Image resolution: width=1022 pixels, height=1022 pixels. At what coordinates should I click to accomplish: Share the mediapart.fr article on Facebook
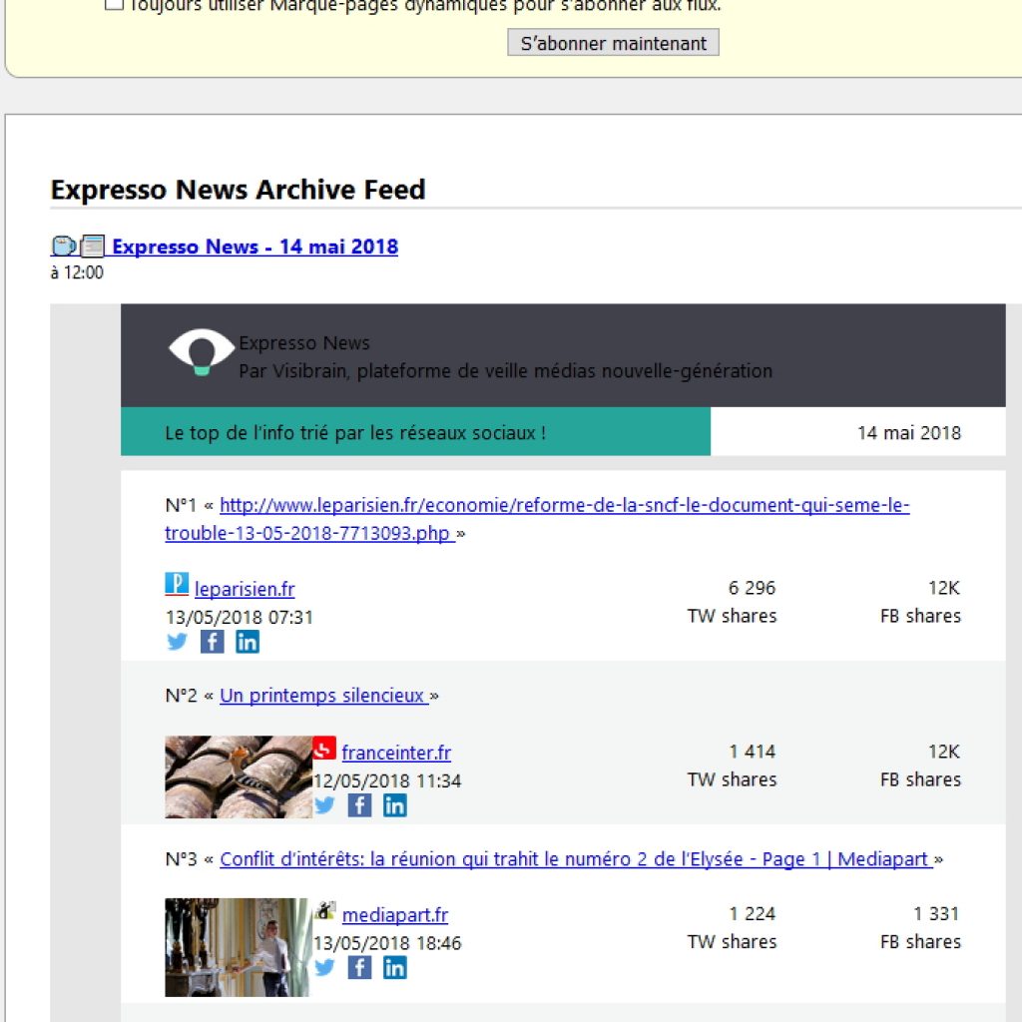click(359, 968)
